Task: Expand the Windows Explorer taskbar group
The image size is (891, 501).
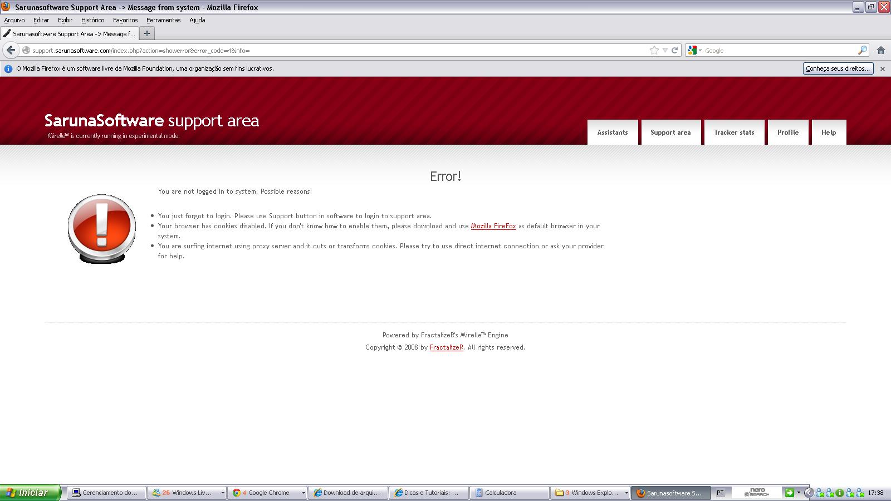Action: point(626,493)
